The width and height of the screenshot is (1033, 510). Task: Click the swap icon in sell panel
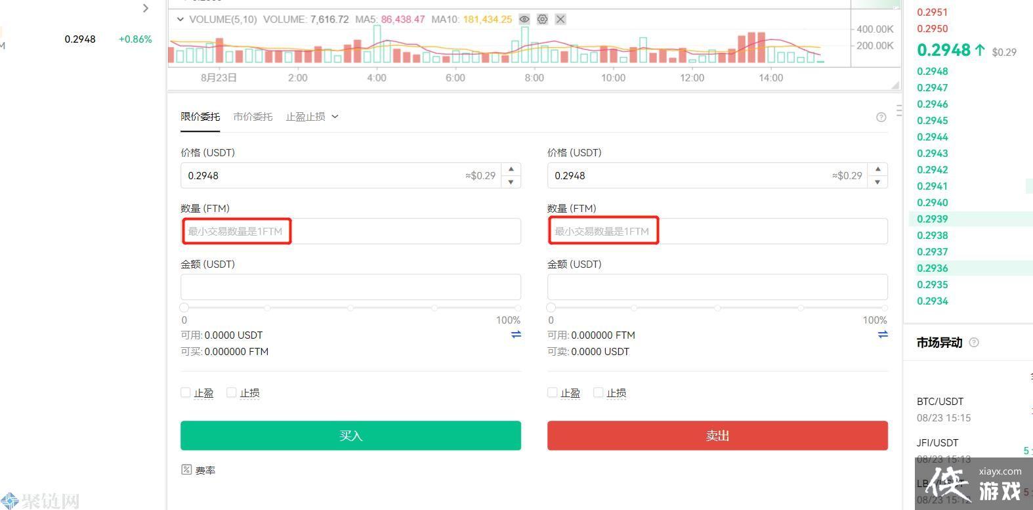tap(883, 335)
